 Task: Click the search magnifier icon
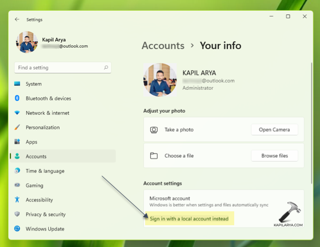pos(106,68)
